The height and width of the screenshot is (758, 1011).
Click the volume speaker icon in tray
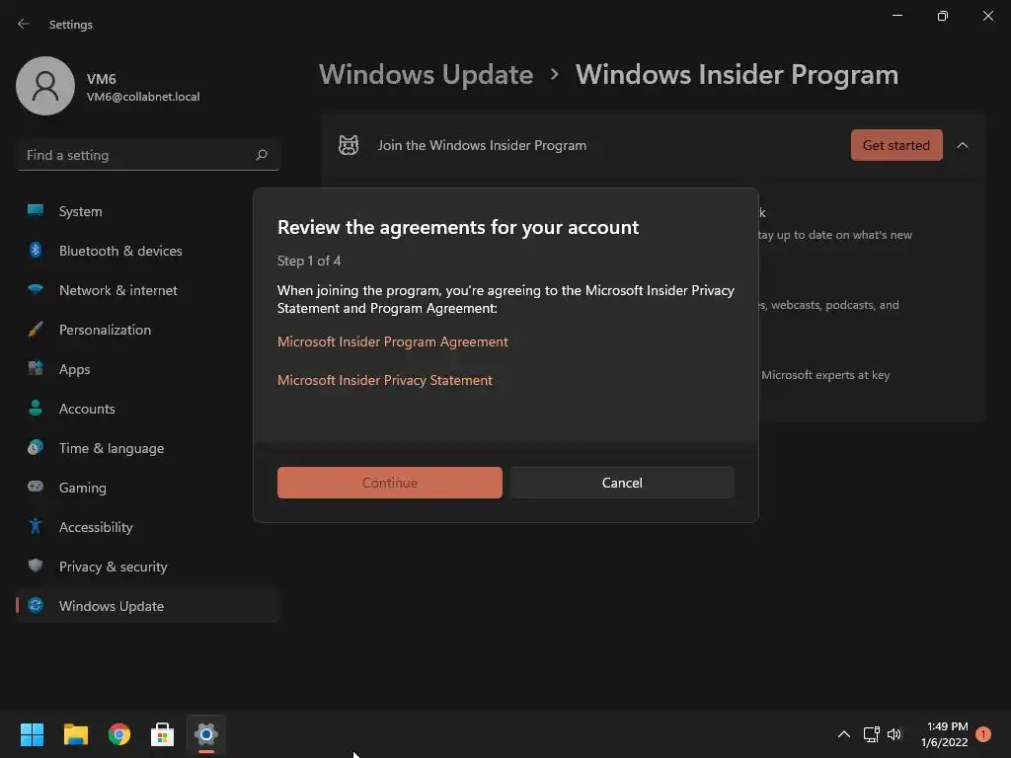point(894,734)
